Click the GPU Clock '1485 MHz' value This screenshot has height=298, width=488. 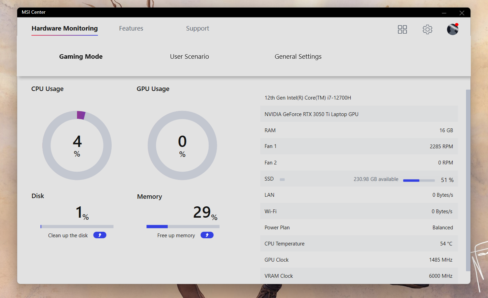[x=441, y=260]
